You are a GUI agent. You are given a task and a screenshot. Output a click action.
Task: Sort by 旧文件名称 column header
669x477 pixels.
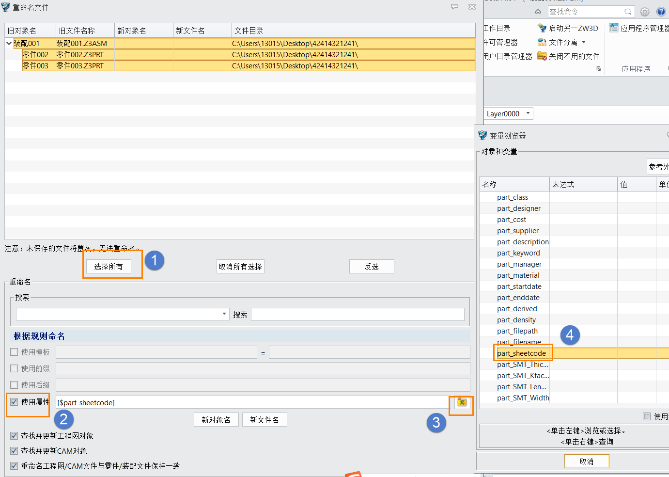[85, 31]
